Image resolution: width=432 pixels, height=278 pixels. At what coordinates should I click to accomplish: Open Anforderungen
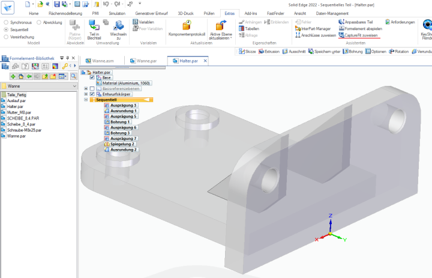400,22
